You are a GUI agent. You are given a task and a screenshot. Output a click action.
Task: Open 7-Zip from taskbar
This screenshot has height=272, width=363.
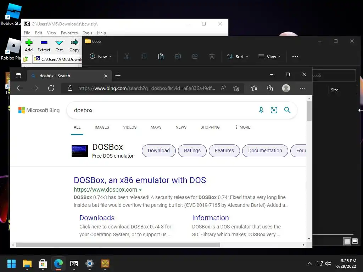pos(74,263)
